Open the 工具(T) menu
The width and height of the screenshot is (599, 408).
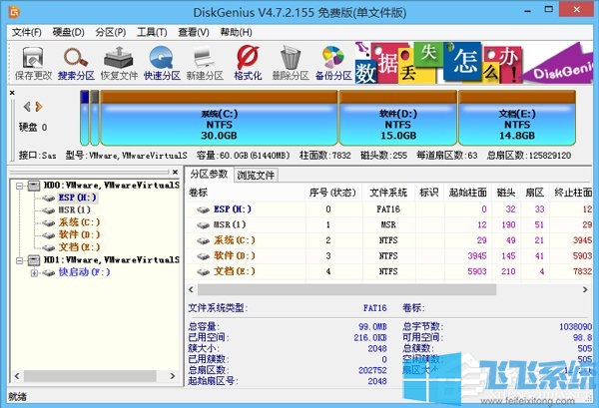click(151, 33)
